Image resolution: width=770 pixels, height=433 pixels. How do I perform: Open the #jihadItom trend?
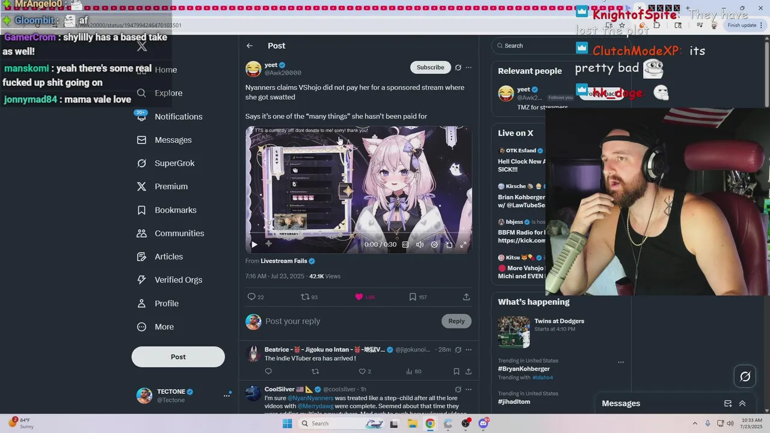(x=514, y=402)
